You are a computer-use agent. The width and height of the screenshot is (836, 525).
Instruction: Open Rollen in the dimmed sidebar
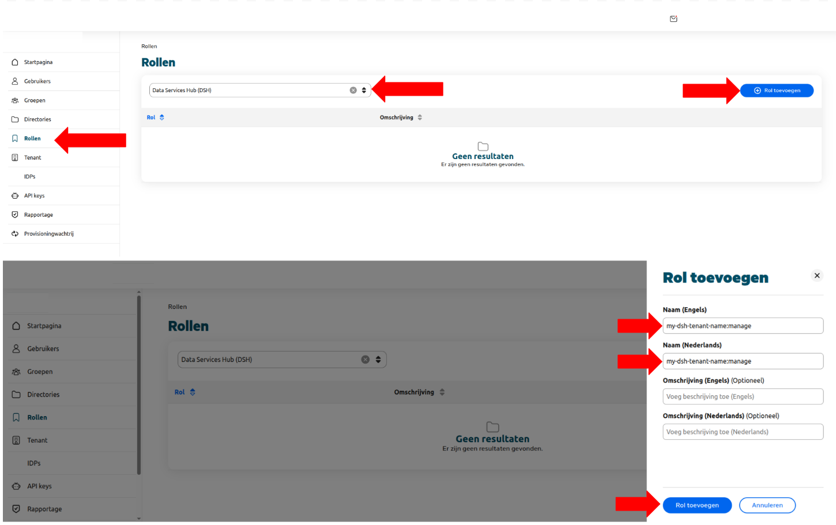(x=37, y=417)
